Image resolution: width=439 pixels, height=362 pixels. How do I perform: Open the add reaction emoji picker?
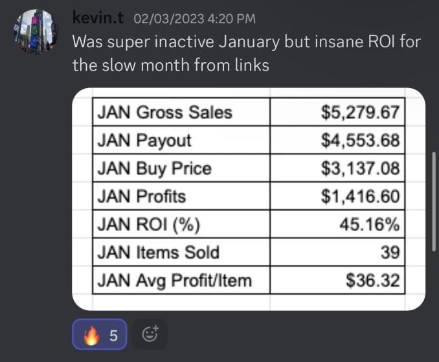[150, 335]
